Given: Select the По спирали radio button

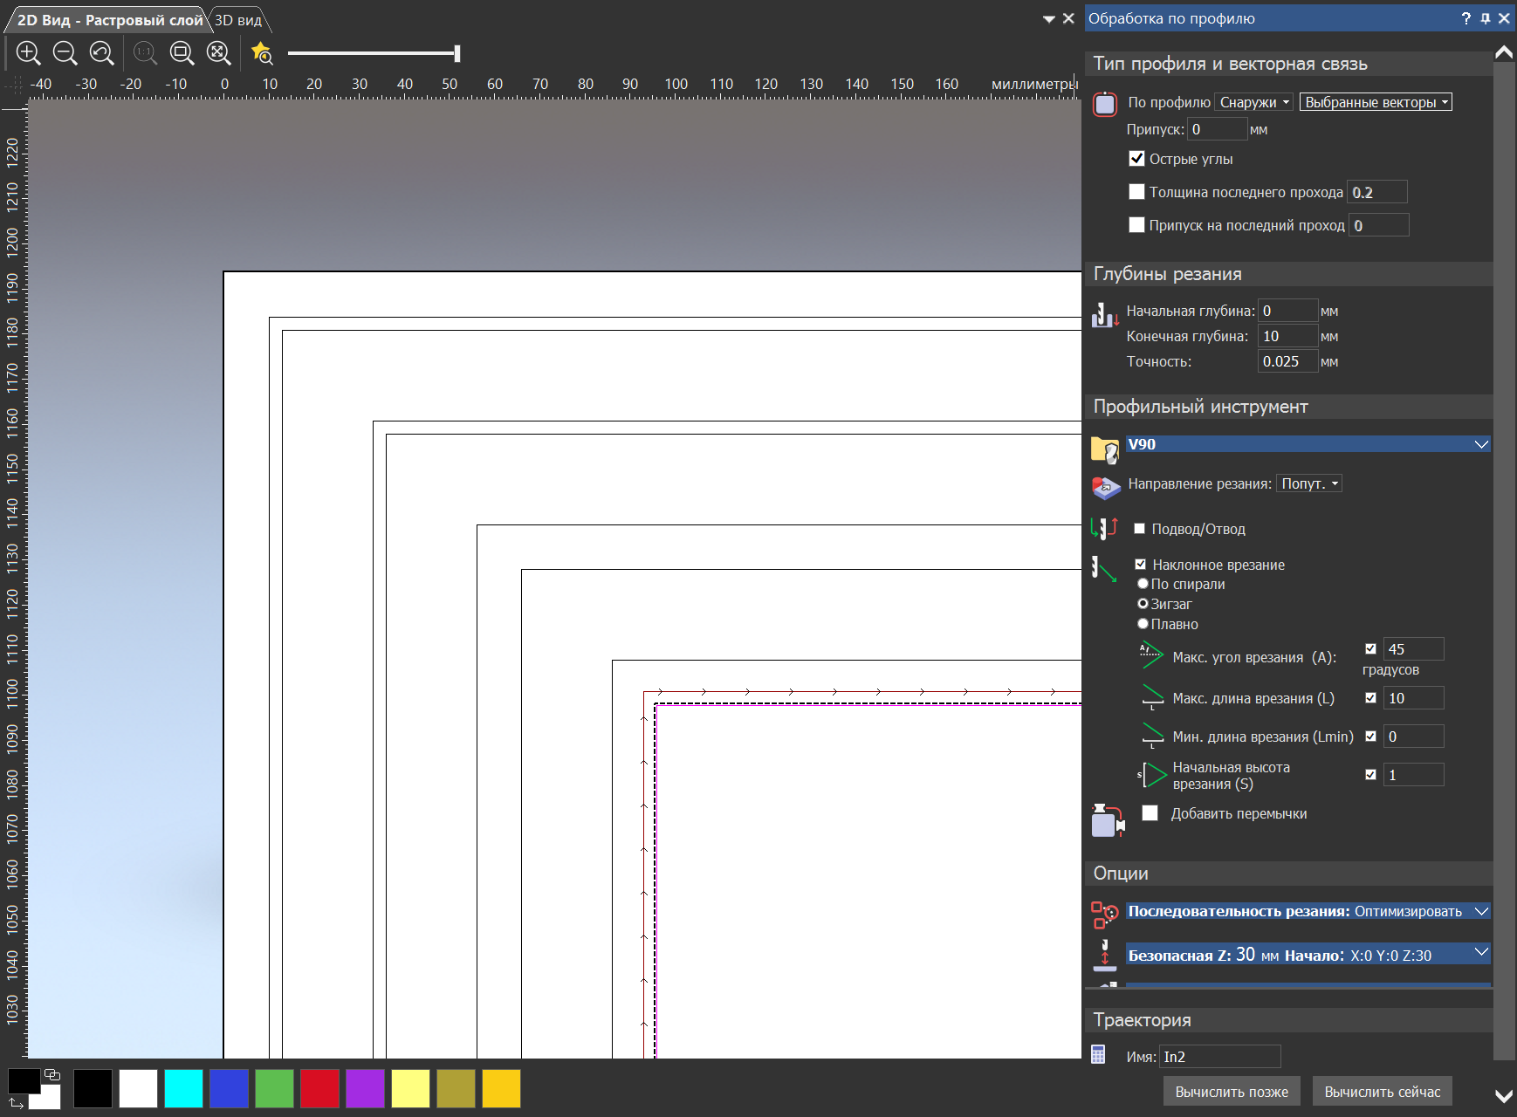Looking at the screenshot, I should (x=1143, y=584).
